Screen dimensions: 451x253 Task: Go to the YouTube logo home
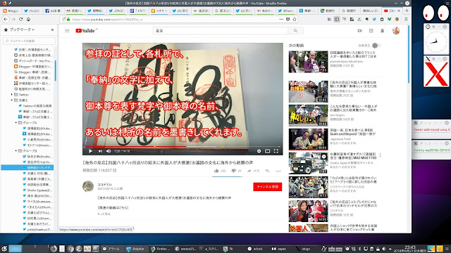pos(85,31)
